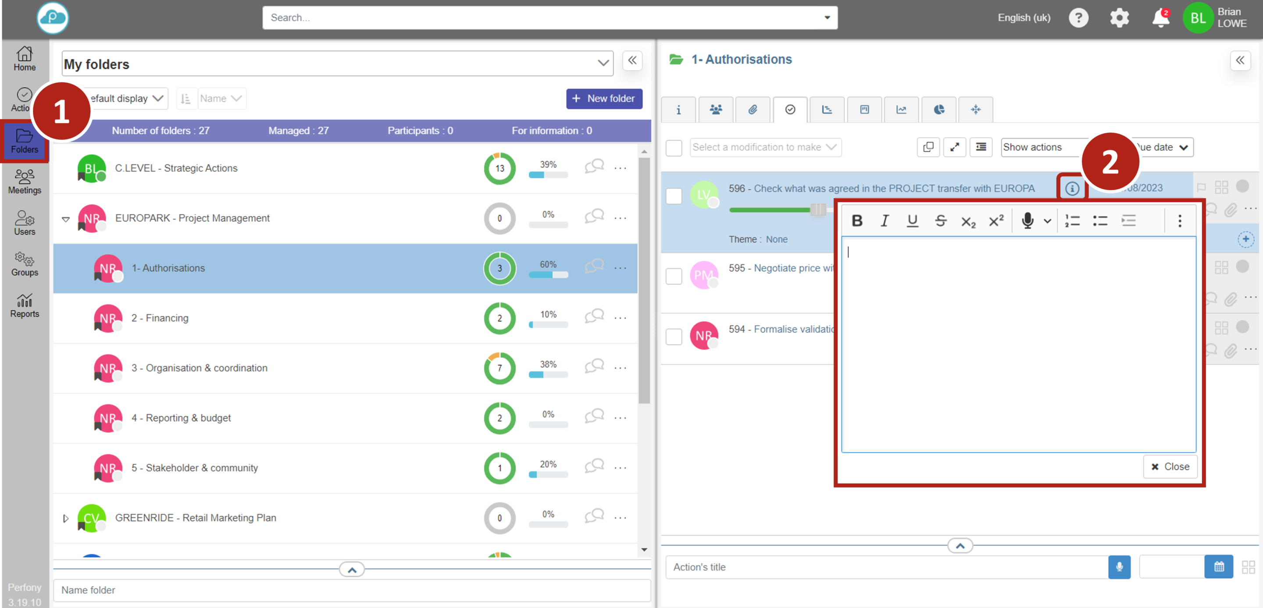The height and width of the screenshot is (608, 1263).
Task: Open the attachments paperclip tab
Action: (x=752, y=110)
